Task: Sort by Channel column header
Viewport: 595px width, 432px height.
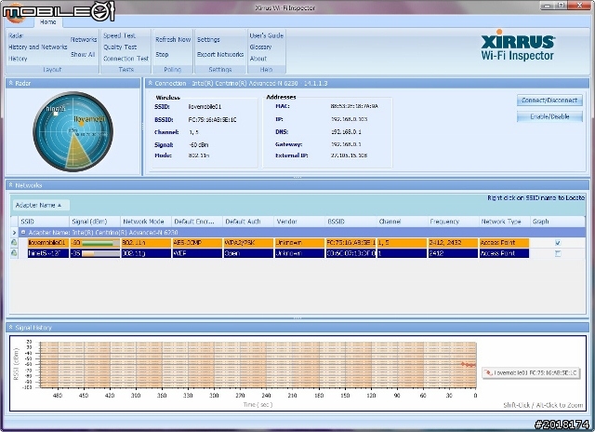Action: point(402,222)
